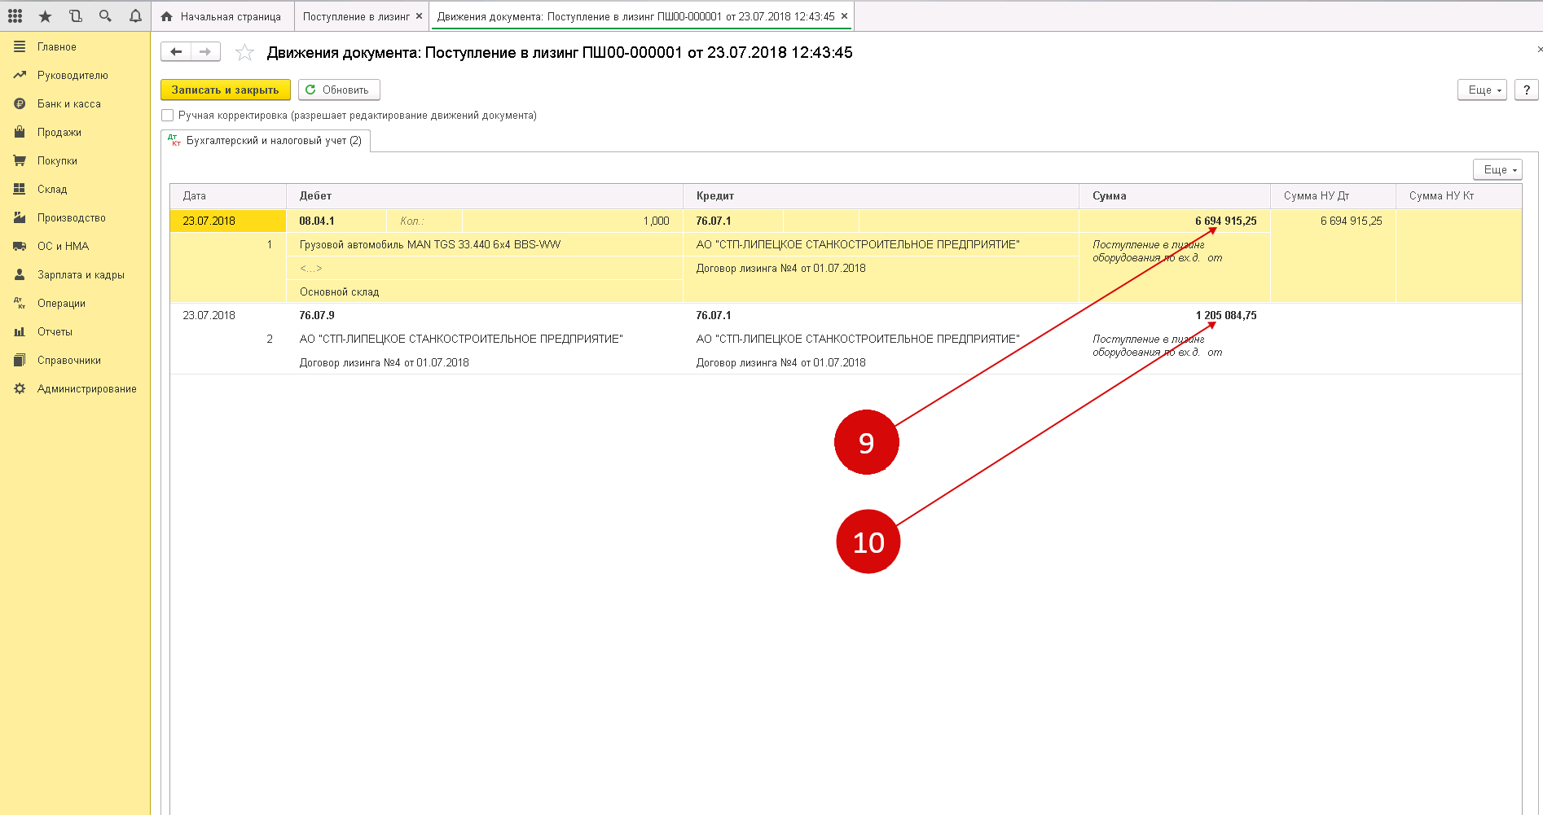Select the quantity 1,000 cell
Screen dimensions: 1543x815
572,221
